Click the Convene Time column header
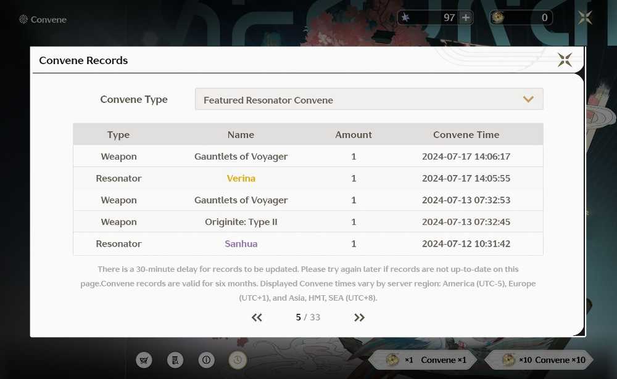 [466, 134]
